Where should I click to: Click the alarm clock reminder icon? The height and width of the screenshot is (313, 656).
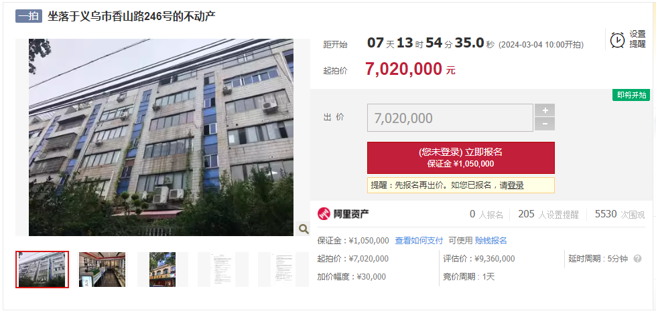618,39
